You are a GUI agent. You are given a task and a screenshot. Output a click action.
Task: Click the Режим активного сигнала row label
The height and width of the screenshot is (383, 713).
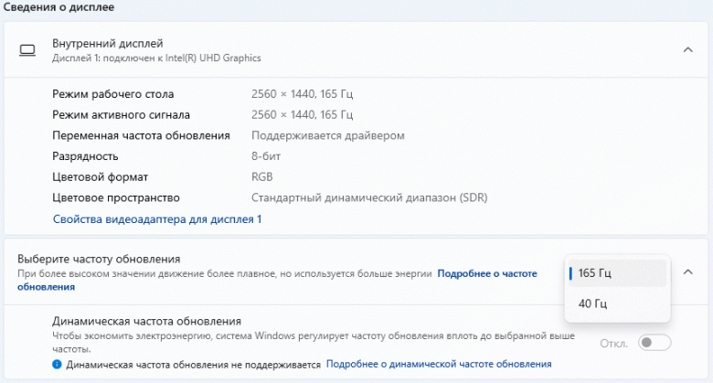click(121, 114)
